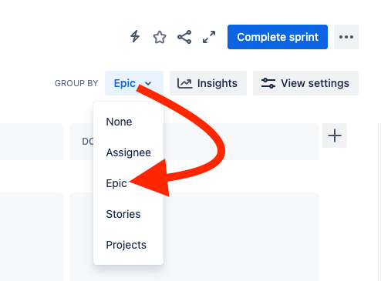This screenshot has height=281, width=381.
Task: Enter full screen with the expand arrows icon
Action: pos(209,37)
